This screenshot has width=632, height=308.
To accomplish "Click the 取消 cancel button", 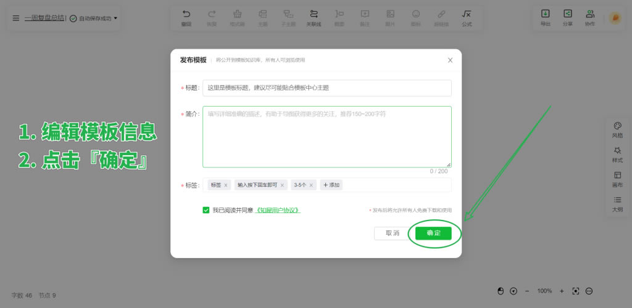I will coord(392,233).
